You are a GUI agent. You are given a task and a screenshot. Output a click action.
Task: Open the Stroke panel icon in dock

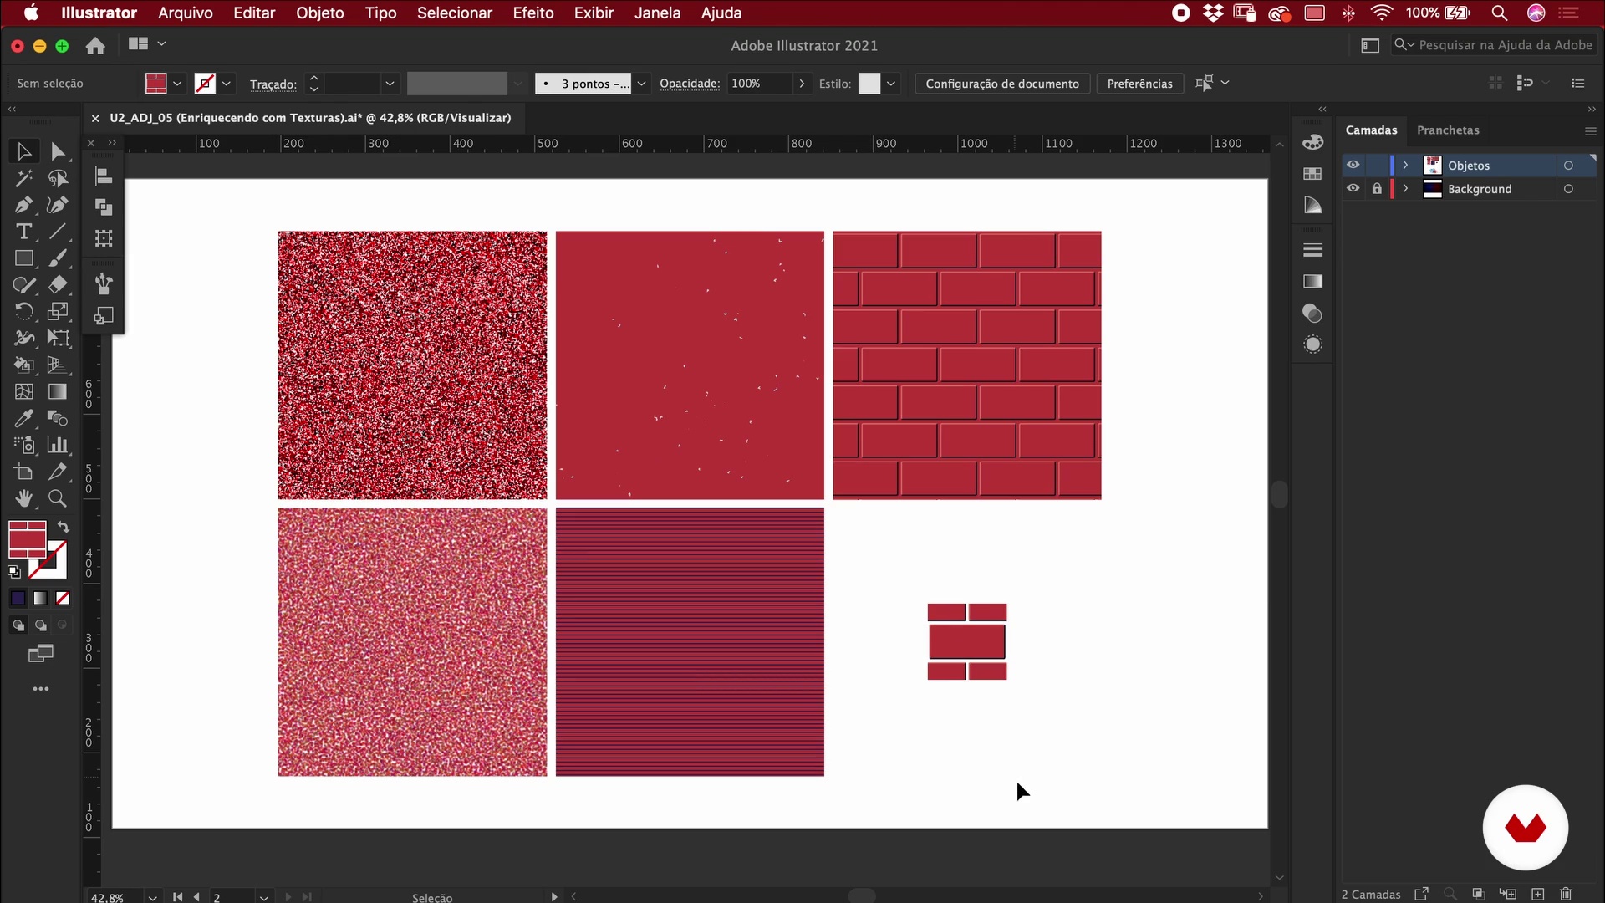click(1312, 250)
